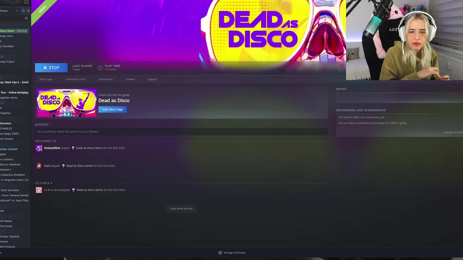
Task: Click the game icon in ViciousEther's activity row
Action: [73, 148]
